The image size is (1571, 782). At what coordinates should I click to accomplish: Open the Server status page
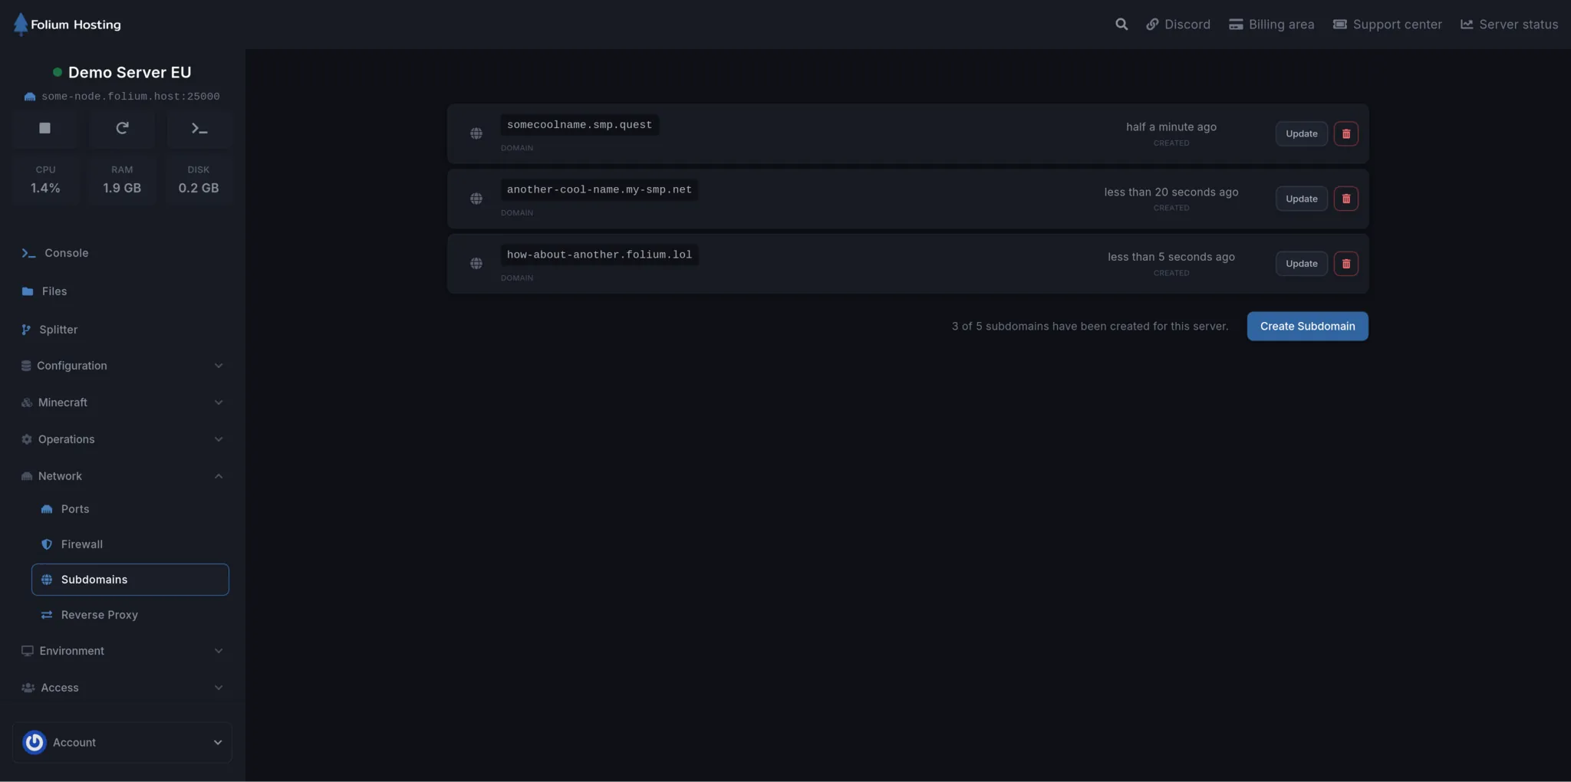click(1508, 24)
